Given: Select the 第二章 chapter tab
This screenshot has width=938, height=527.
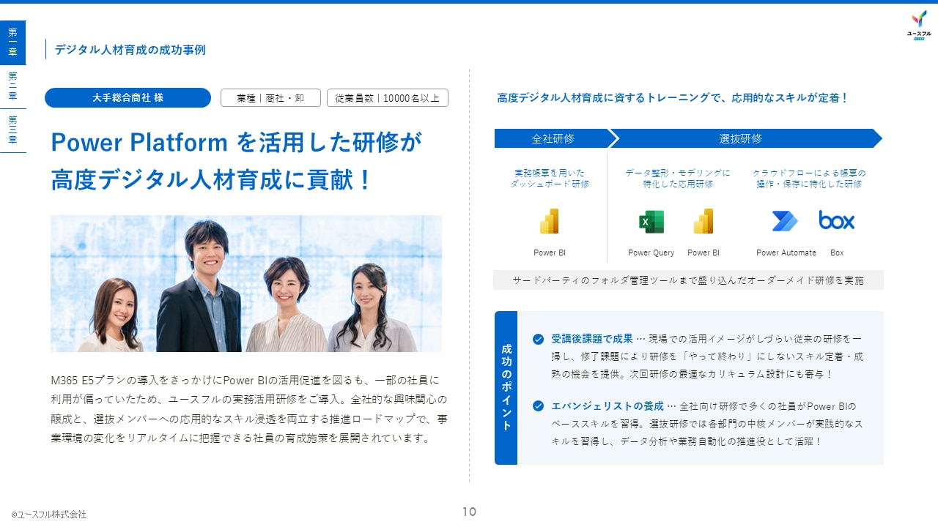Looking at the screenshot, I should (x=12, y=86).
